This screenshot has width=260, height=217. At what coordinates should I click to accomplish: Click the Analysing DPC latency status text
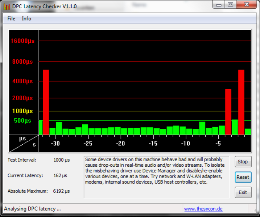(32, 209)
